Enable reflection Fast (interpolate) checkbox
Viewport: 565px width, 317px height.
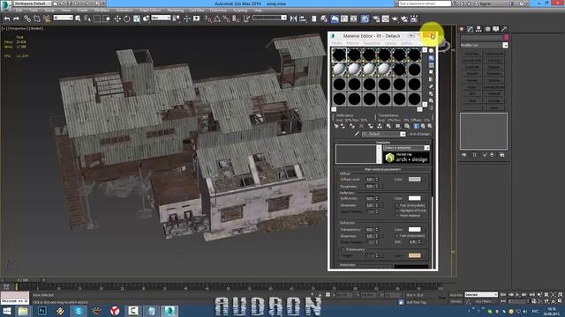pyautogui.click(x=397, y=205)
